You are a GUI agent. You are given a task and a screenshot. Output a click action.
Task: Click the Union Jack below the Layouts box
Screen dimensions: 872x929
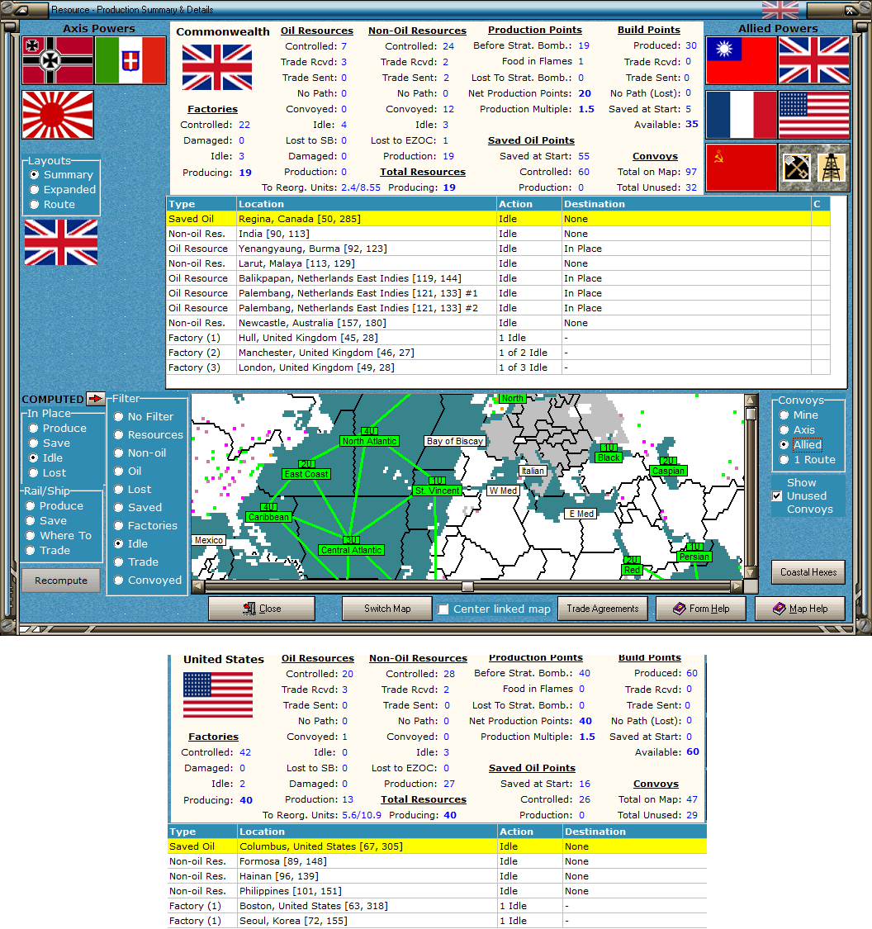click(61, 242)
